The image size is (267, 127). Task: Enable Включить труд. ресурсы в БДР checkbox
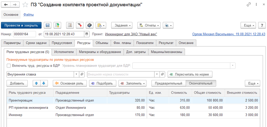8,66
